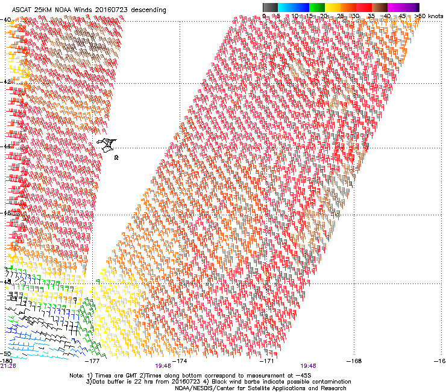Image resolution: width=446 pixels, height=392 pixels.
Task: Click the magenta 40-45 knots legend swatch
Action: pos(395,7)
